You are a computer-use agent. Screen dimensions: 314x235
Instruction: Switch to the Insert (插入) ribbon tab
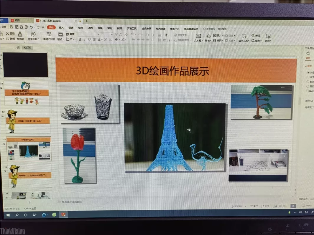click(x=61, y=28)
